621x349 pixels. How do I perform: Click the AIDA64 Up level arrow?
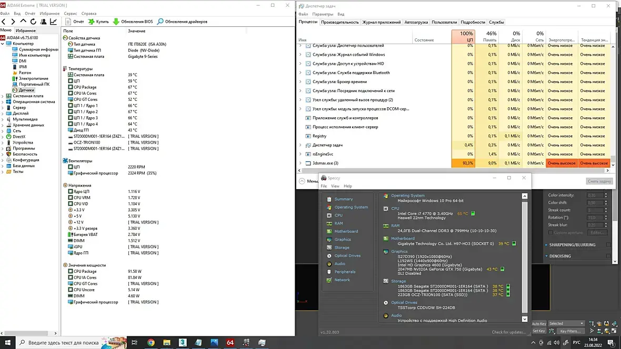pos(23,22)
